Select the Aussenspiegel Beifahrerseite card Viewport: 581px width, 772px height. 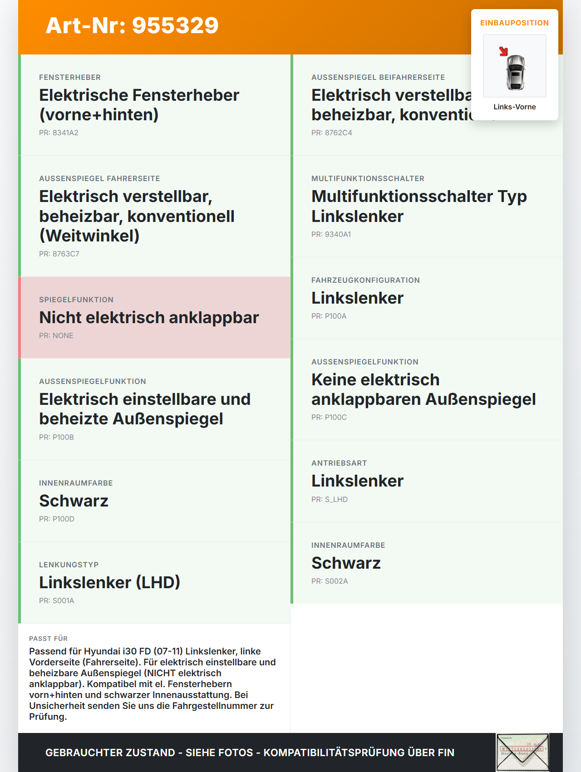[427, 105]
